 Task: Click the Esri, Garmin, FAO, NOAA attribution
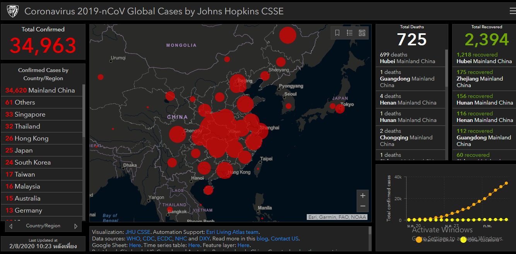337,217
